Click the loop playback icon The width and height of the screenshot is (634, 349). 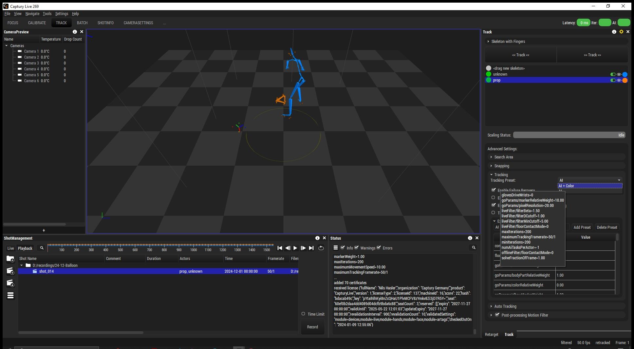click(321, 248)
